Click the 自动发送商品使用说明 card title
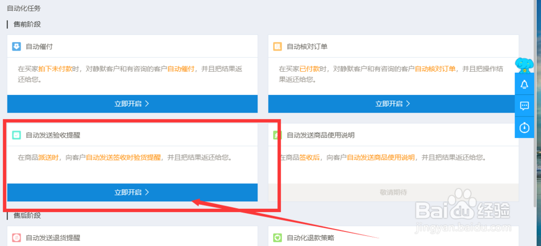Screen dimensions: 541x246 tap(320, 135)
